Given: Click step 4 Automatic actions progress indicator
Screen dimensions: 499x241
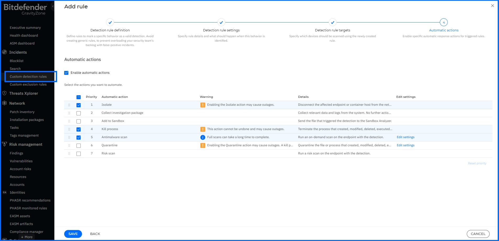Looking at the screenshot, I should (x=444, y=23).
